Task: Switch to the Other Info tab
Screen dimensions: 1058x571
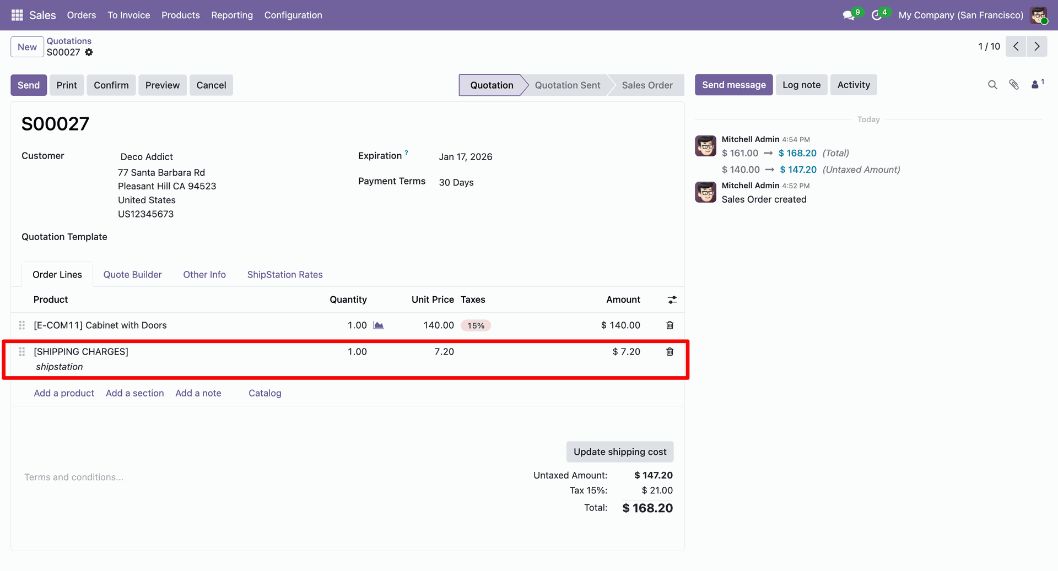Action: click(204, 275)
